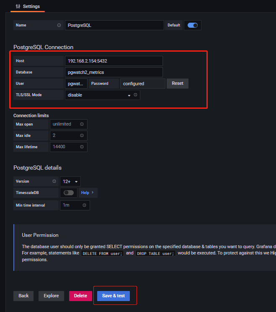
Task: Toggle the Default data source switch
Action: coord(193,25)
